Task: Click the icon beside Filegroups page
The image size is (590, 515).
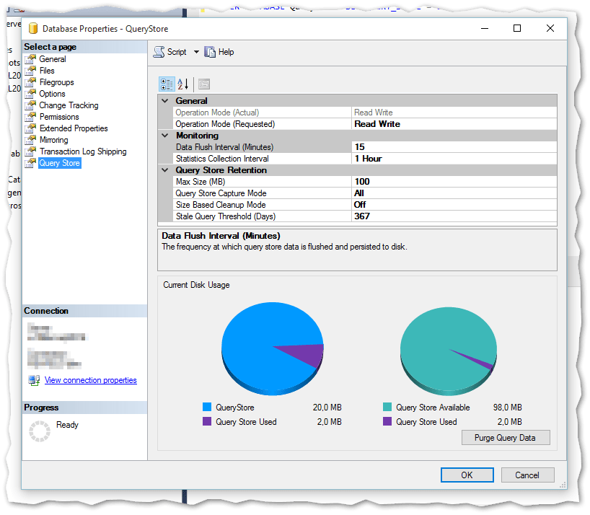Action: click(30, 82)
